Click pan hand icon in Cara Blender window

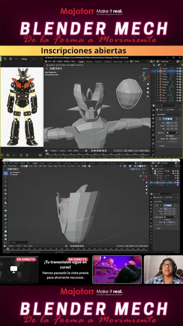pyautogui.click(x=148, y=88)
